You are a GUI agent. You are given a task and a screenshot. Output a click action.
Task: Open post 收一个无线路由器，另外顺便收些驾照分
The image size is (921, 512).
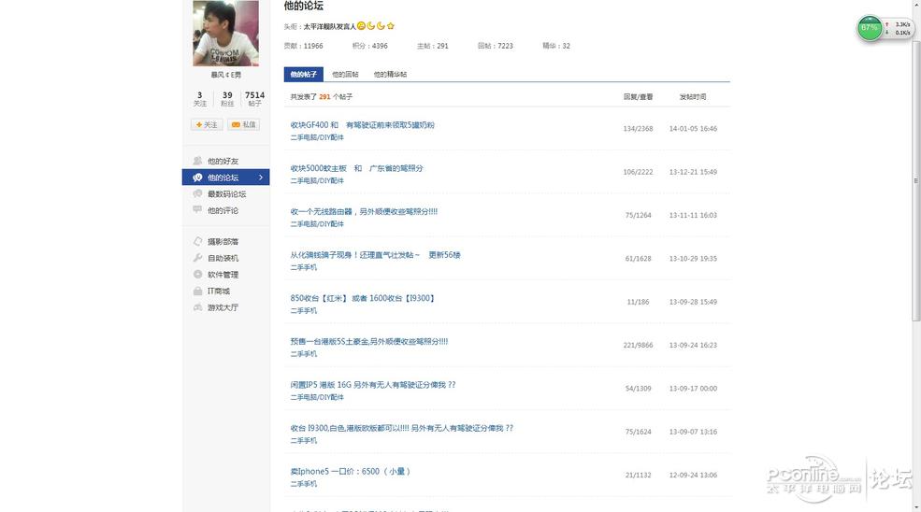click(x=364, y=211)
